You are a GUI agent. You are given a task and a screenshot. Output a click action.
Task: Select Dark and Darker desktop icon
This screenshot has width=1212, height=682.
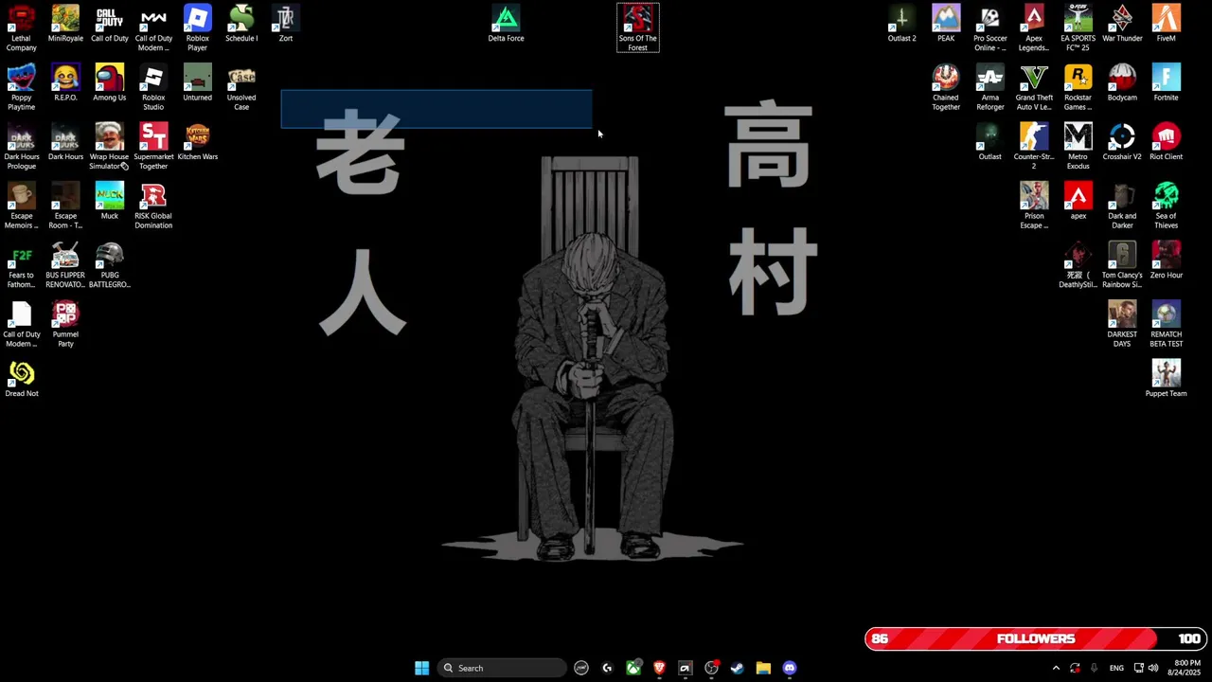coord(1122,206)
